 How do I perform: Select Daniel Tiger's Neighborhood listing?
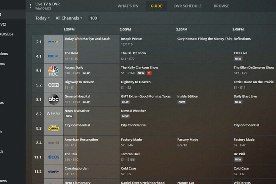148,182
